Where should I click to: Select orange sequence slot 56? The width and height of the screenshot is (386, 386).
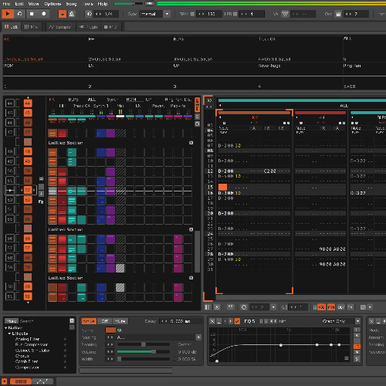[x=28, y=239]
